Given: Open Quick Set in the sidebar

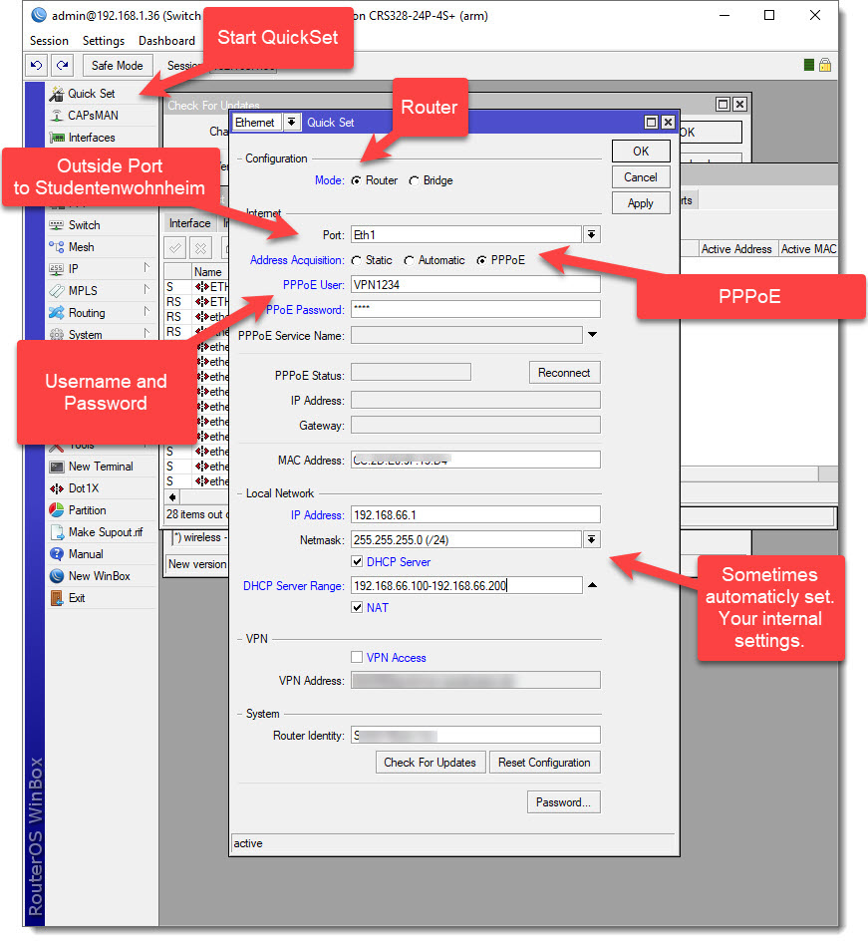Looking at the screenshot, I should tap(91, 94).
